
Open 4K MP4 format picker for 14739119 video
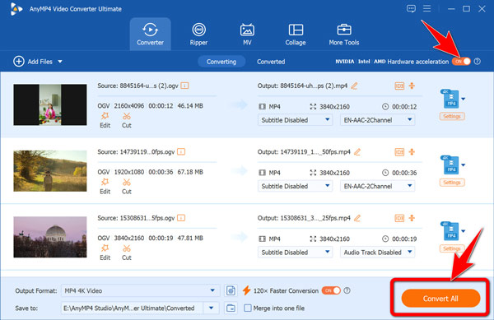452,165
